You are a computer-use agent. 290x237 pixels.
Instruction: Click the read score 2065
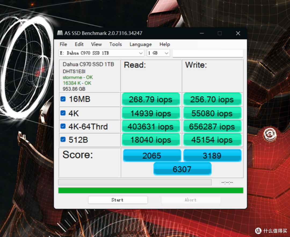[152, 155]
